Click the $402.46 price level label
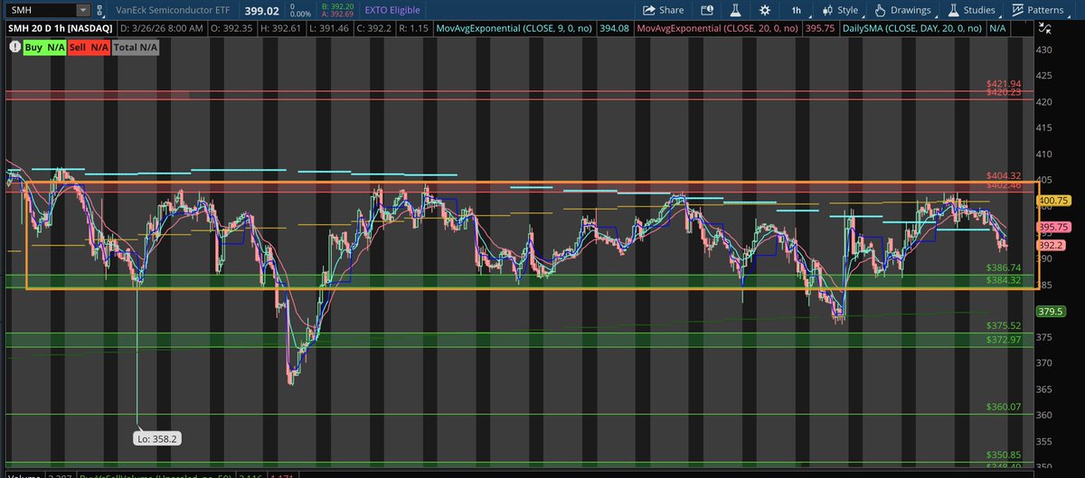This screenshot has height=478, width=1085. (1003, 184)
